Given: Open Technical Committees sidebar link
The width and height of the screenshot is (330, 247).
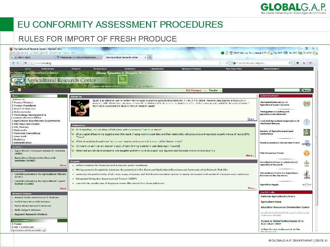Looking at the screenshot, I should pos(27,133).
